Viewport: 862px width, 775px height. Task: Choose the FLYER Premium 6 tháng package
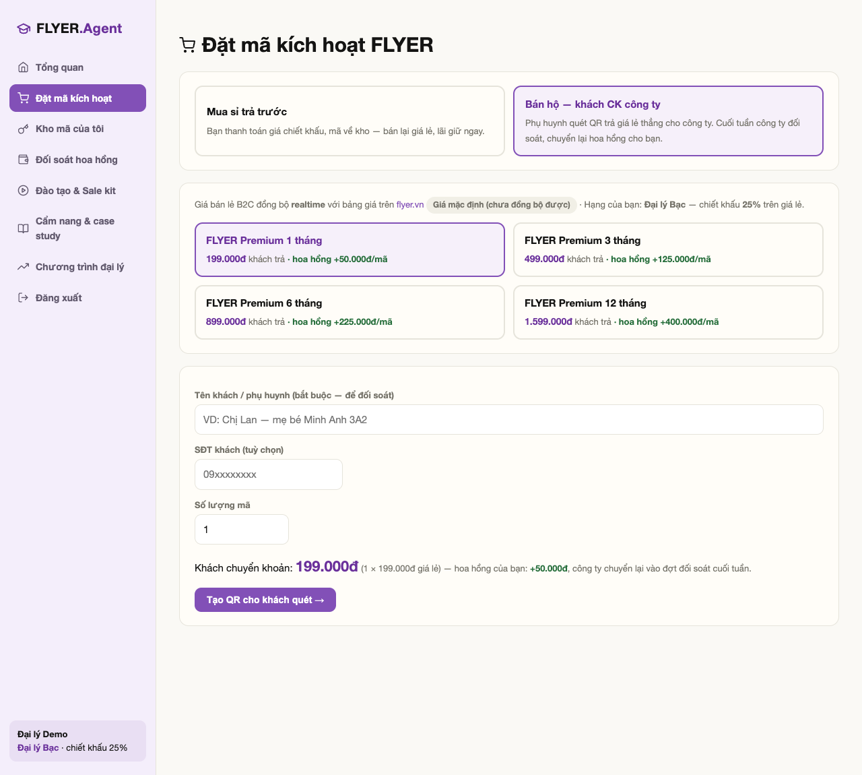[x=350, y=312]
